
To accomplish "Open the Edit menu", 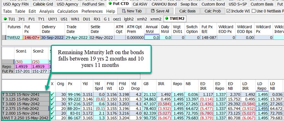I will (x=32, y=11).
